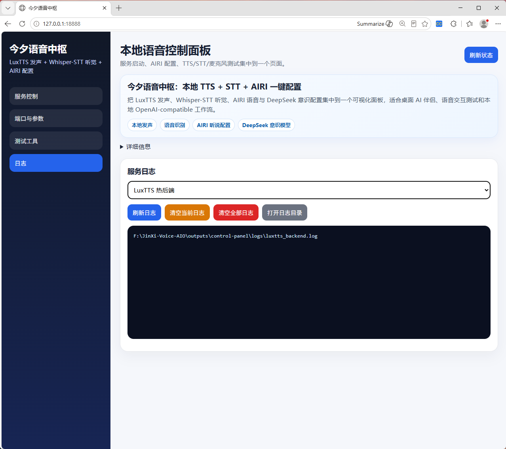Click the address bar URL 127.0.0.1:18888

(x=62, y=24)
